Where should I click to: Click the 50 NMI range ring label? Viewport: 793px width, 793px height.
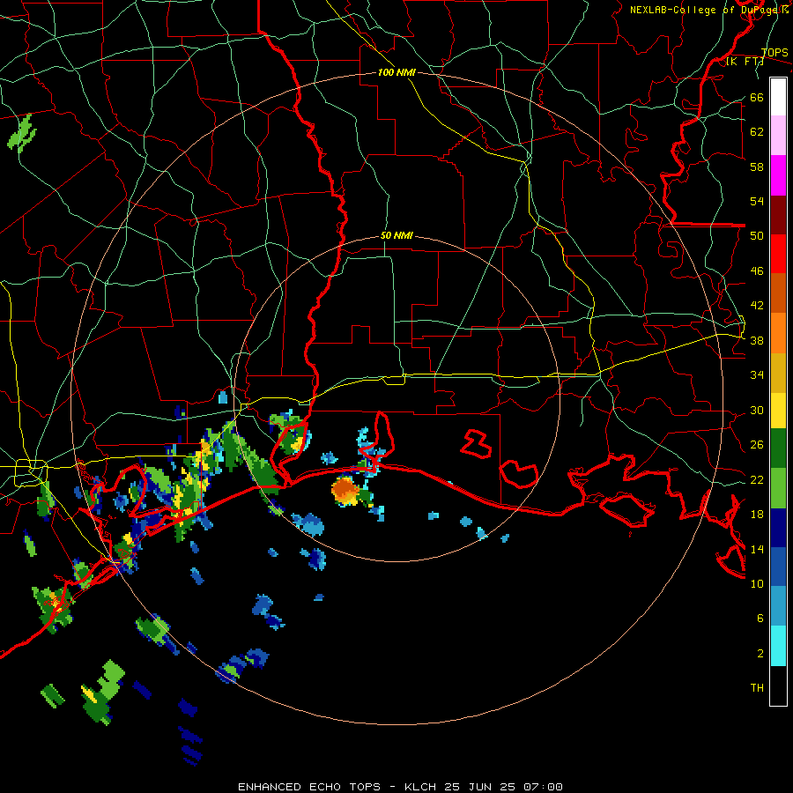click(x=396, y=235)
